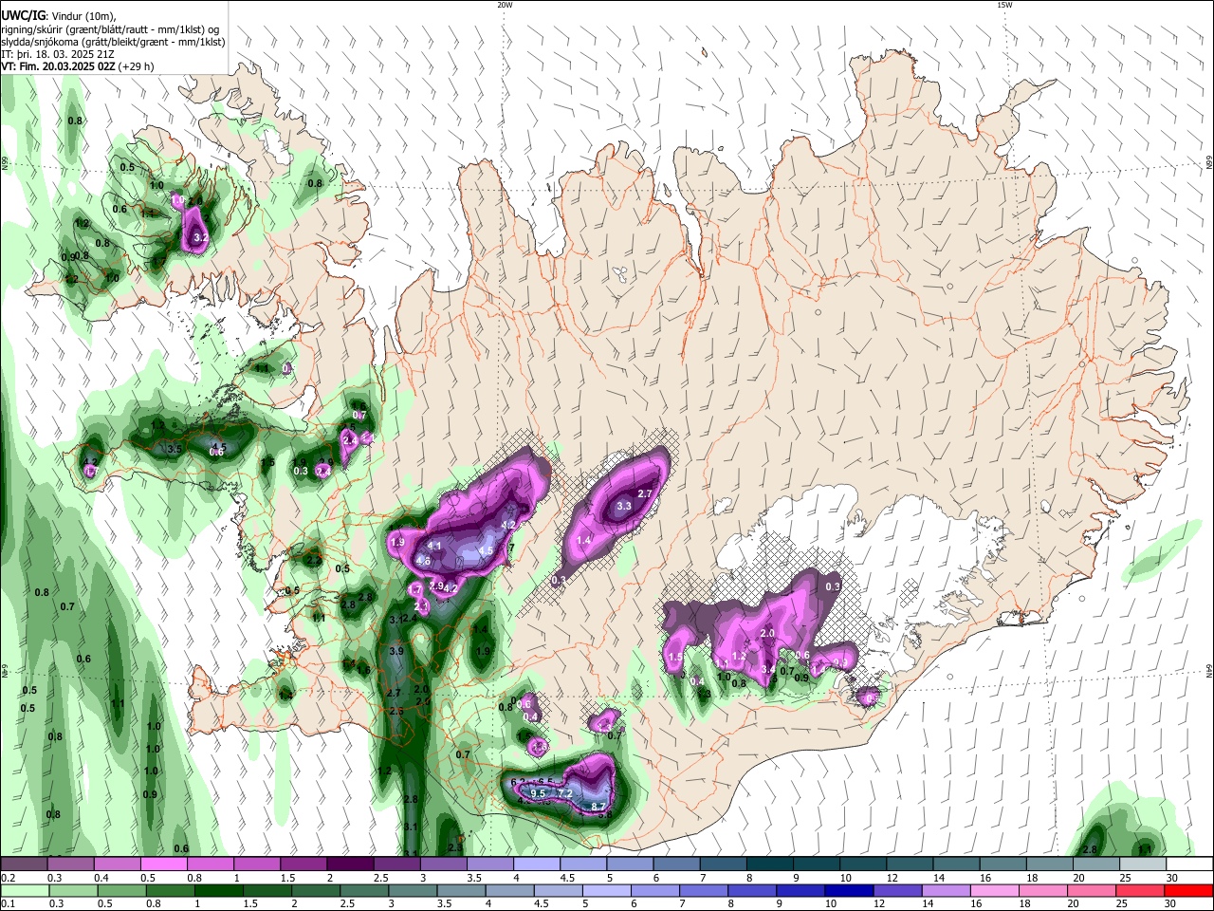
Task: Click the 2.3 value near the bottom edge
Action: point(455,847)
